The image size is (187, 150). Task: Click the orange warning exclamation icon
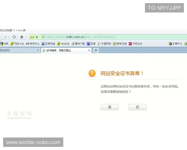coord(92,73)
